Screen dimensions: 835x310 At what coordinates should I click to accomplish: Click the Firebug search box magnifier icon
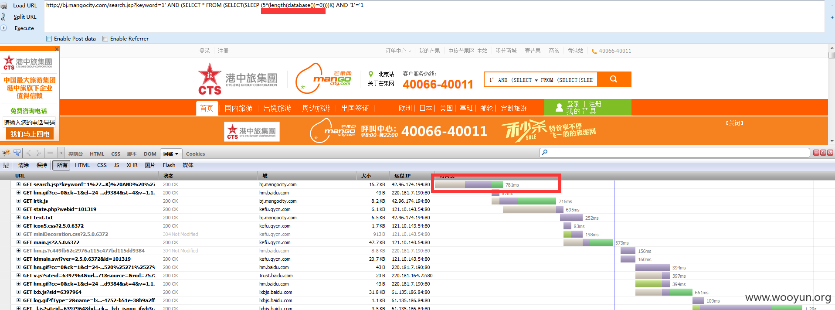point(545,153)
